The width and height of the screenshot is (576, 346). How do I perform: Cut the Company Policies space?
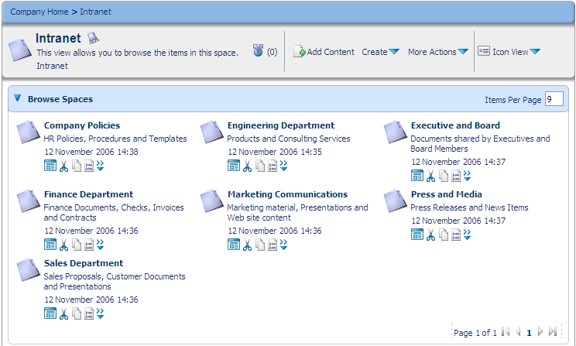click(x=64, y=166)
